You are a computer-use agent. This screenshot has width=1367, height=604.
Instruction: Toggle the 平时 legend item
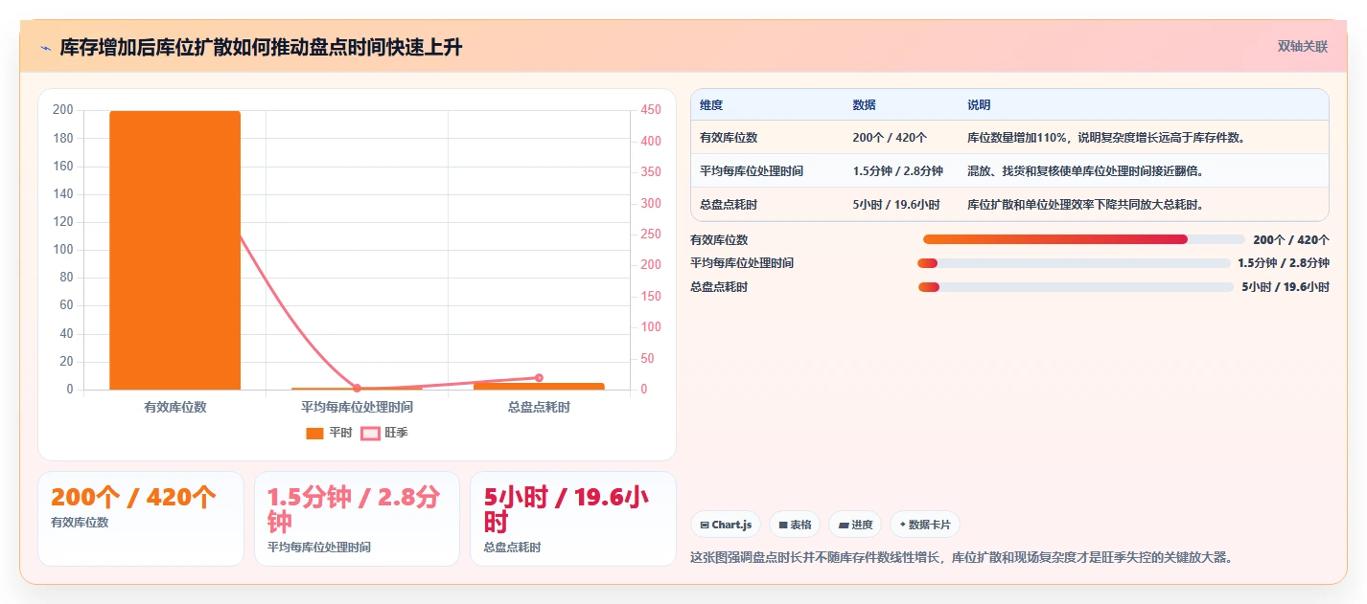(329, 433)
